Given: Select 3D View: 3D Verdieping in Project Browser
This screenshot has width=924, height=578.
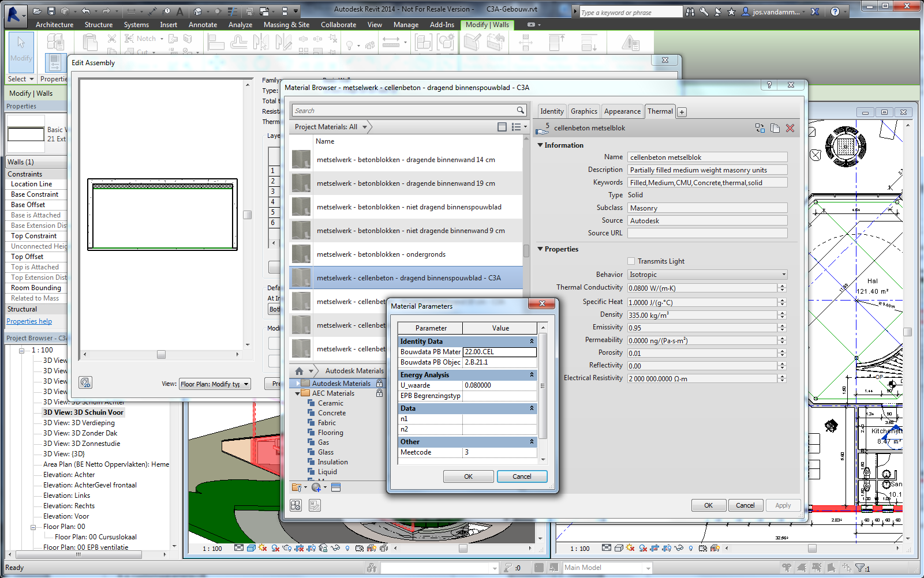Looking at the screenshot, I should 79,423.
